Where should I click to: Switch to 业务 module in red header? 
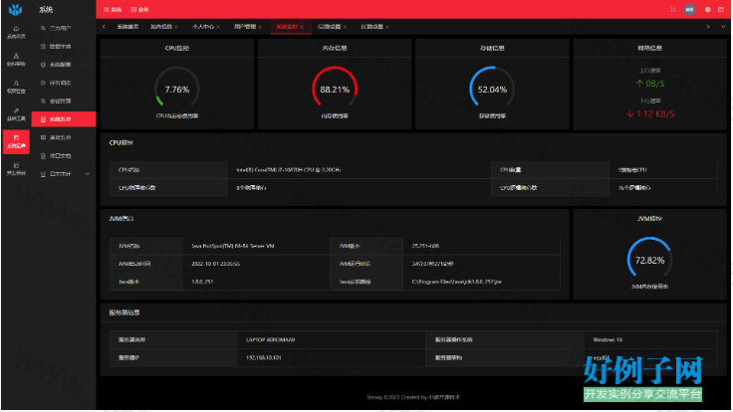point(139,9)
